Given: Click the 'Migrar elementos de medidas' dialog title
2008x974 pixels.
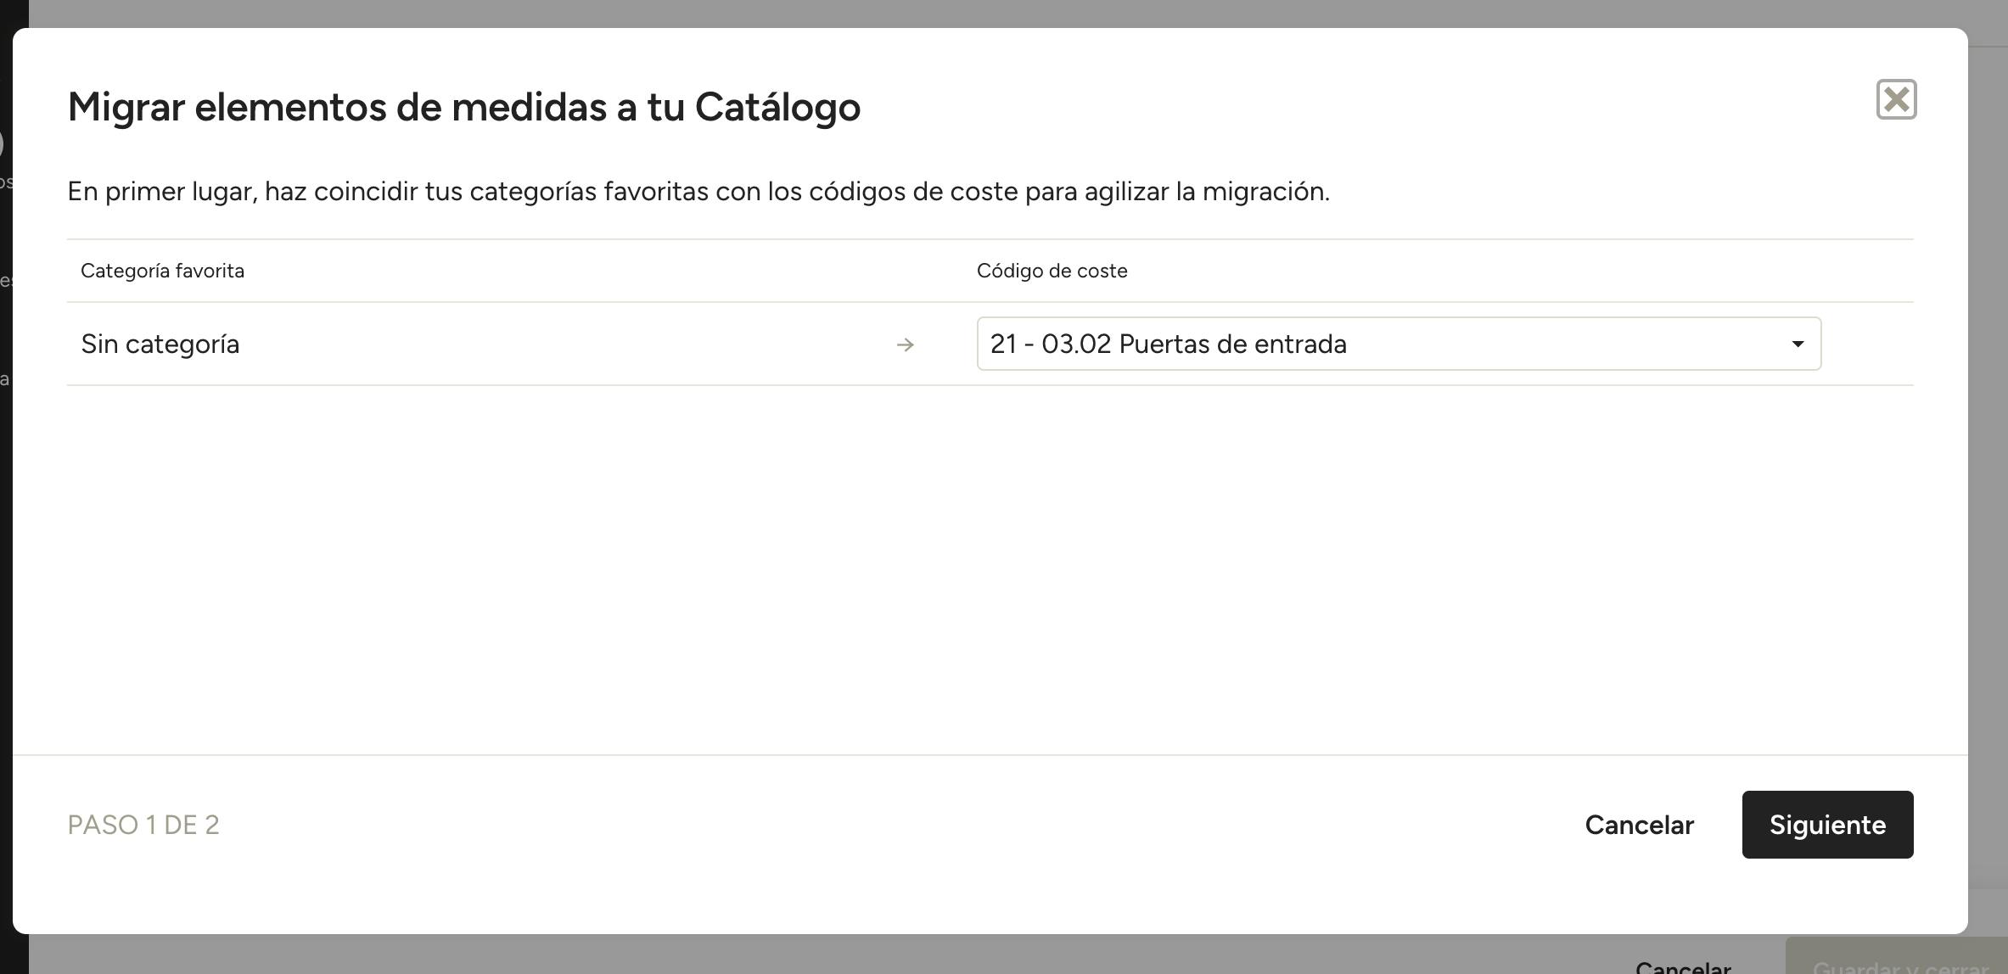Looking at the screenshot, I should pos(464,107).
